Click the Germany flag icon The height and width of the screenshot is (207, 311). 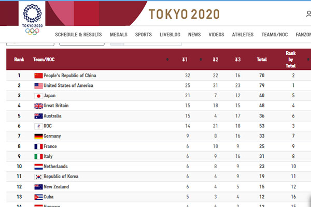38,136
